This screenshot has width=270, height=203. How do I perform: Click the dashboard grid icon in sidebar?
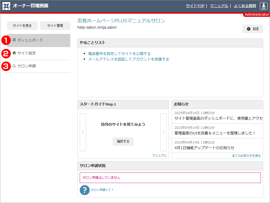pyautogui.click(x=14, y=40)
